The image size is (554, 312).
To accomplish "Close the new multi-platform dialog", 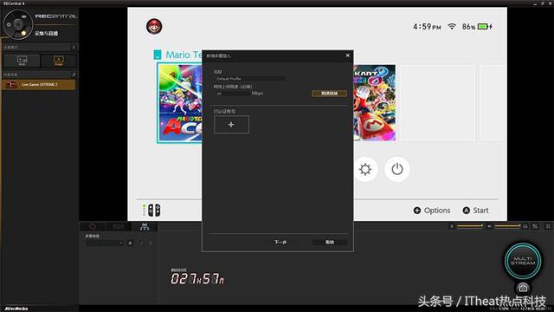I will 348,55.
